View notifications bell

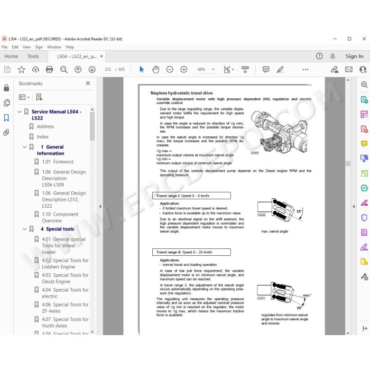pos(332,56)
